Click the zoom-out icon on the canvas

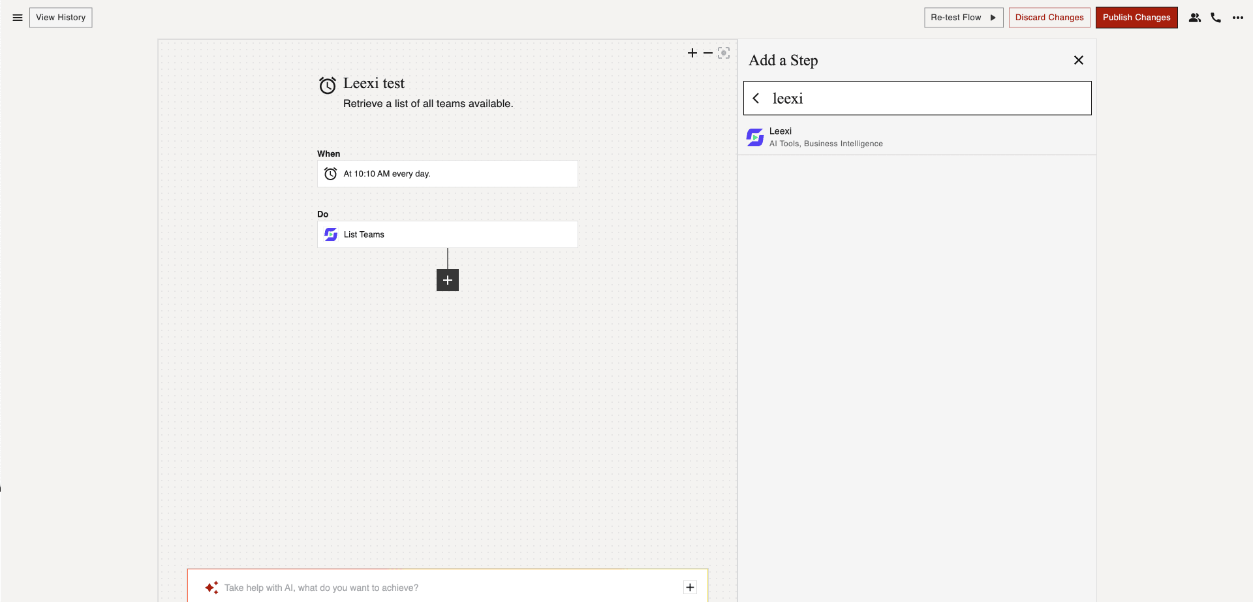click(708, 53)
